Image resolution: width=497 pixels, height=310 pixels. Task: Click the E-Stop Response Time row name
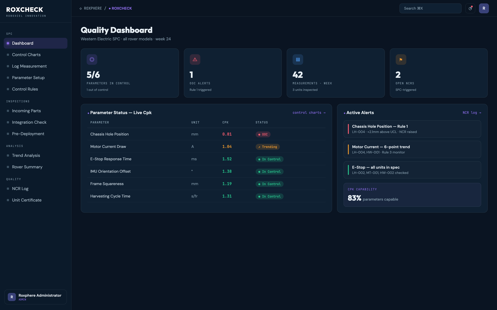pos(111,159)
